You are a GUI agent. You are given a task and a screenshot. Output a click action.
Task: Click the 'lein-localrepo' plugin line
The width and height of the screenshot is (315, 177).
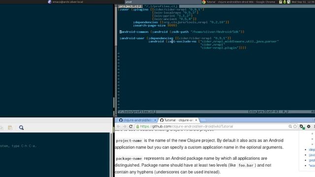(175, 13)
